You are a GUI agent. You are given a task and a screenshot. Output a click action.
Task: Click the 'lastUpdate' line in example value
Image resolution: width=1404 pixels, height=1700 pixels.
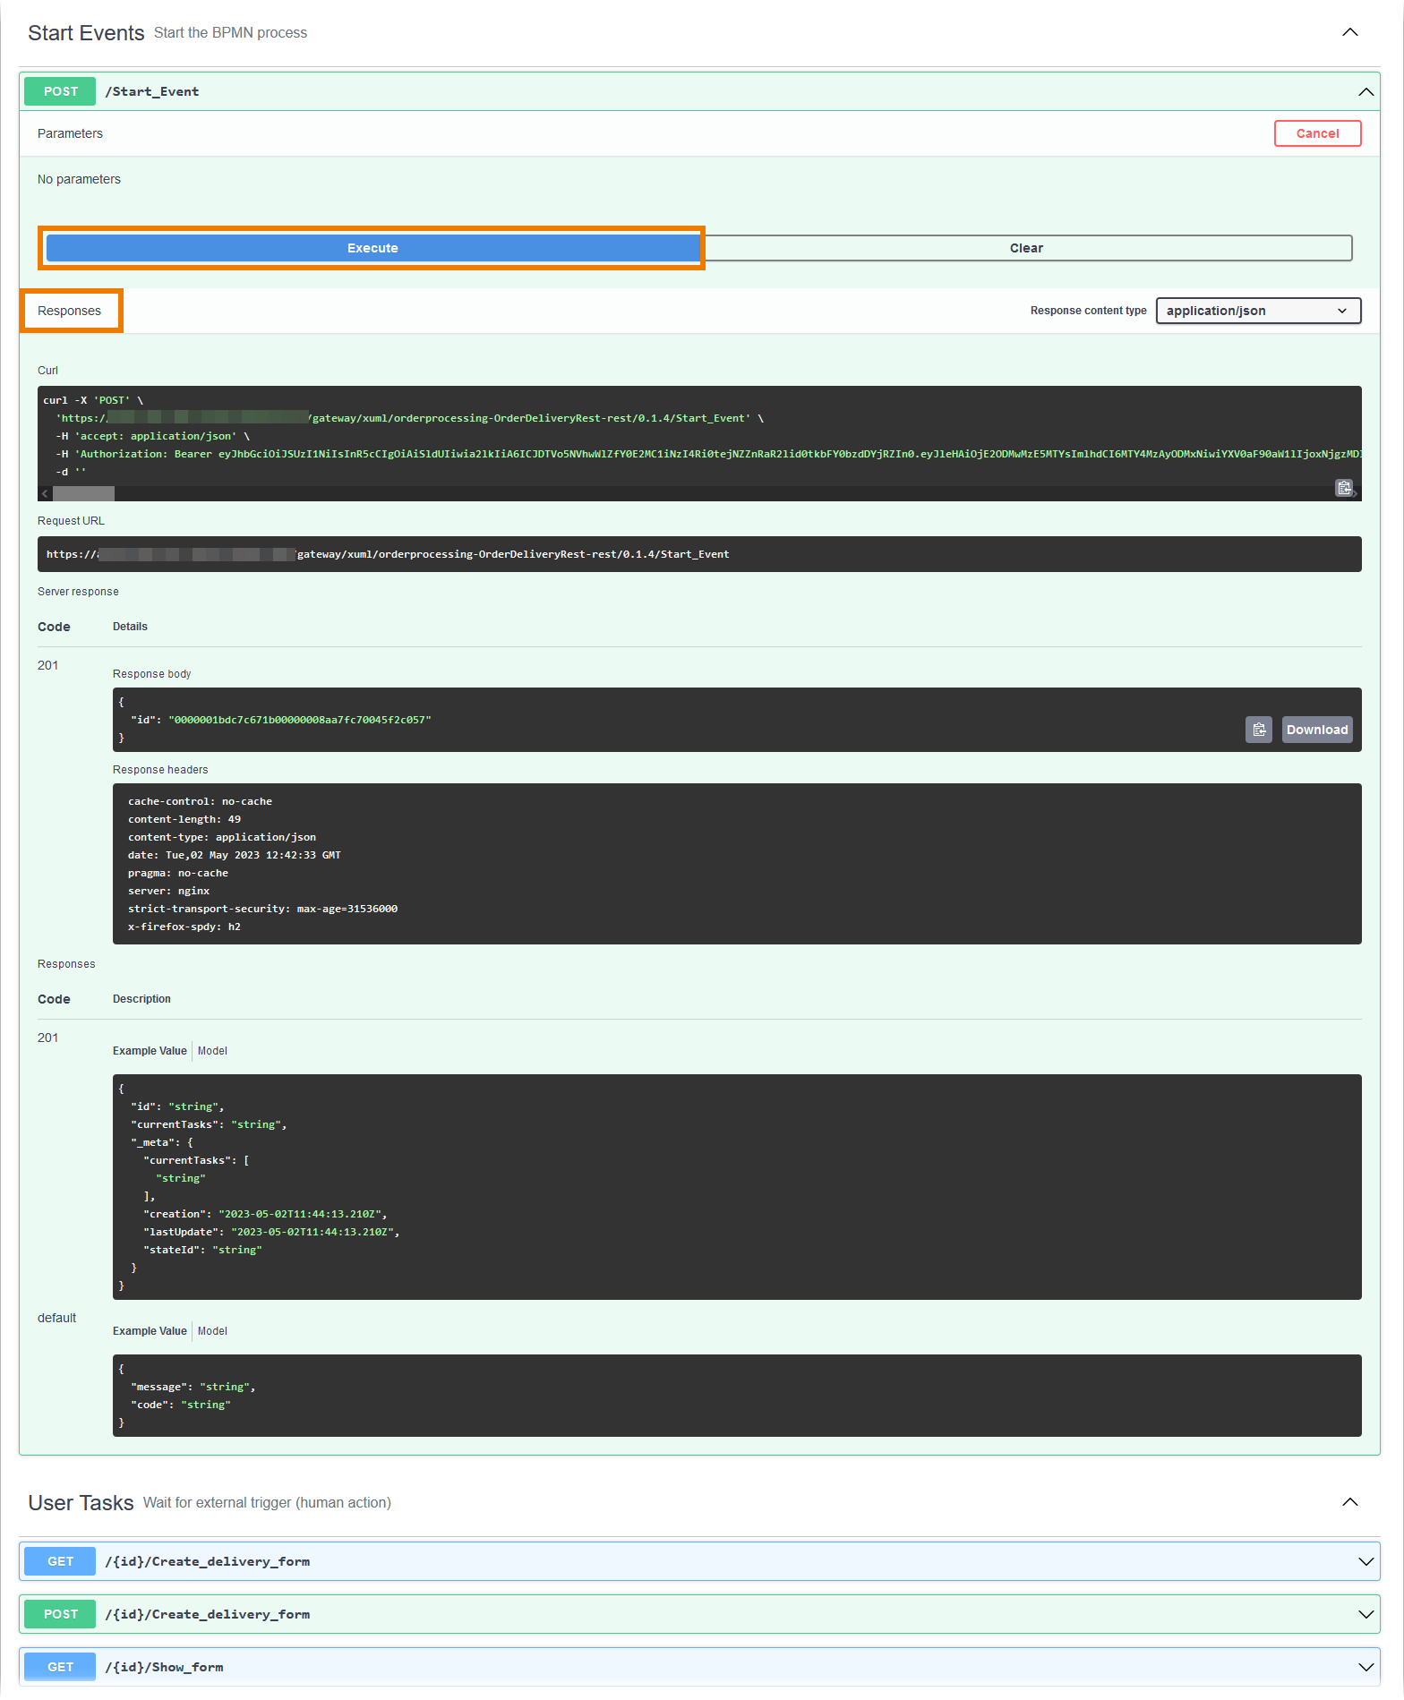pyautogui.click(x=271, y=1232)
